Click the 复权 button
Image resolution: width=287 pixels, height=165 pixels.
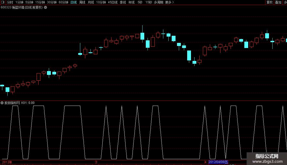point(270,2)
